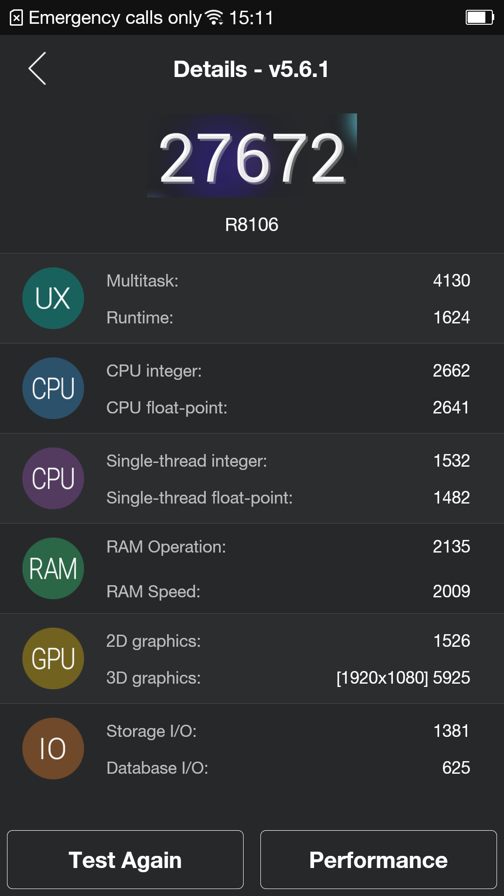Image resolution: width=504 pixels, height=896 pixels.
Task: Tap the no-SIM status icon
Action: coord(16,18)
